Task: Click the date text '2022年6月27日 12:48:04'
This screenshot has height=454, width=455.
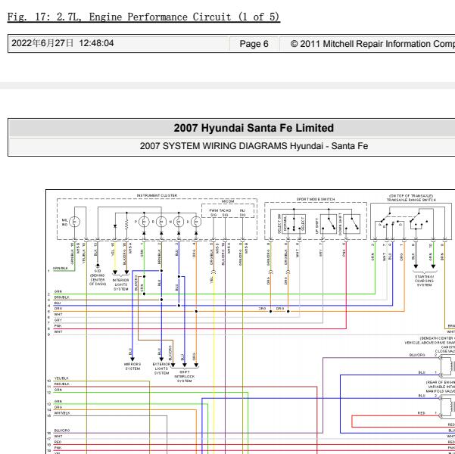Action: [63, 43]
